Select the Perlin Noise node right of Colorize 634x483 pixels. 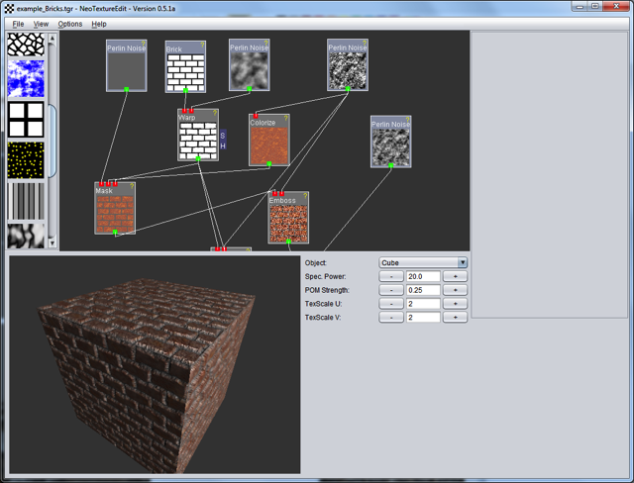391,142
